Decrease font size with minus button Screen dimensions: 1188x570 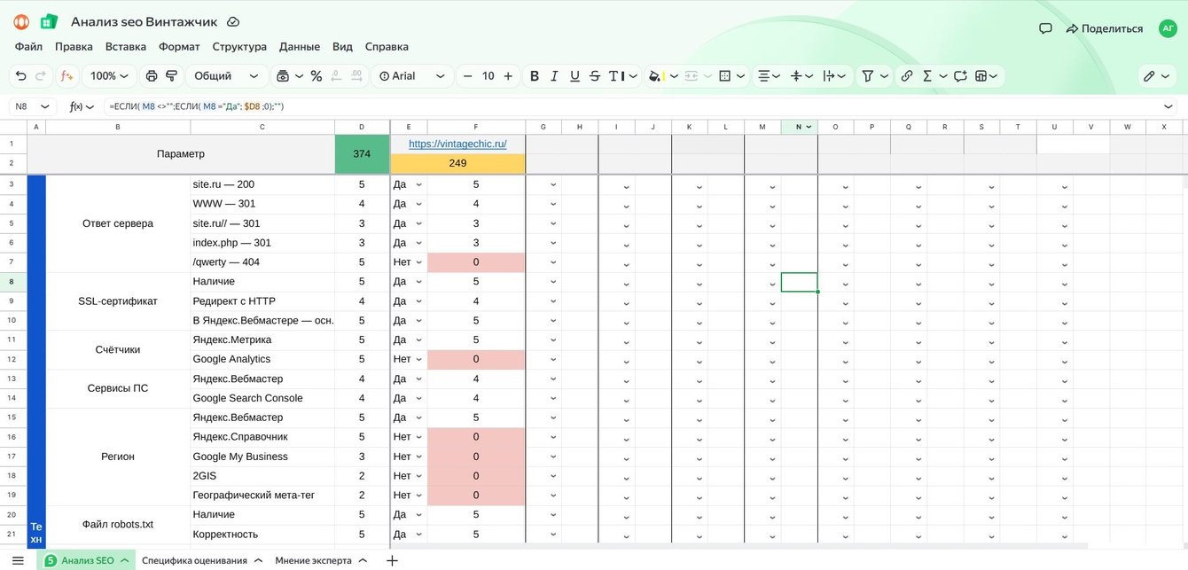pos(468,76)
